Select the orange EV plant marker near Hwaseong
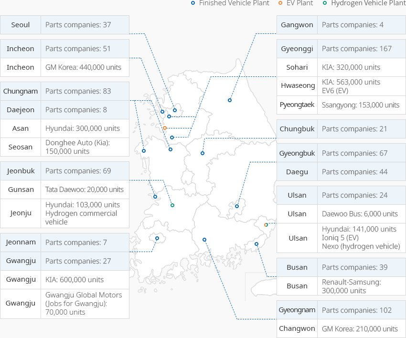 [165, 128]
